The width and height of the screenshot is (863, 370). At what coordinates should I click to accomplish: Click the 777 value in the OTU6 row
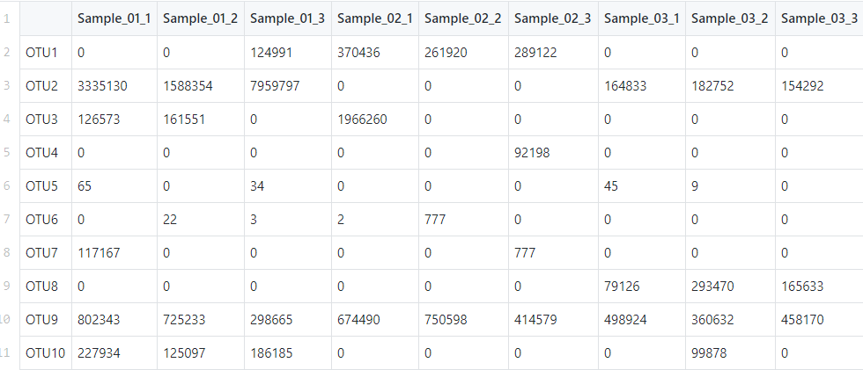[x=463, y=220]
